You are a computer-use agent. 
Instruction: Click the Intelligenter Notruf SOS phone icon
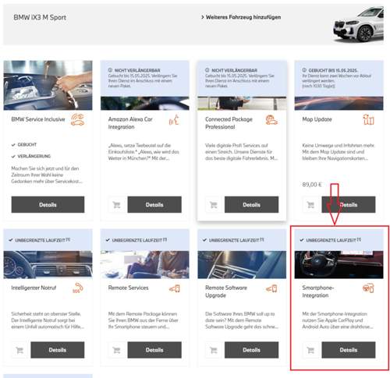[78, 288]
